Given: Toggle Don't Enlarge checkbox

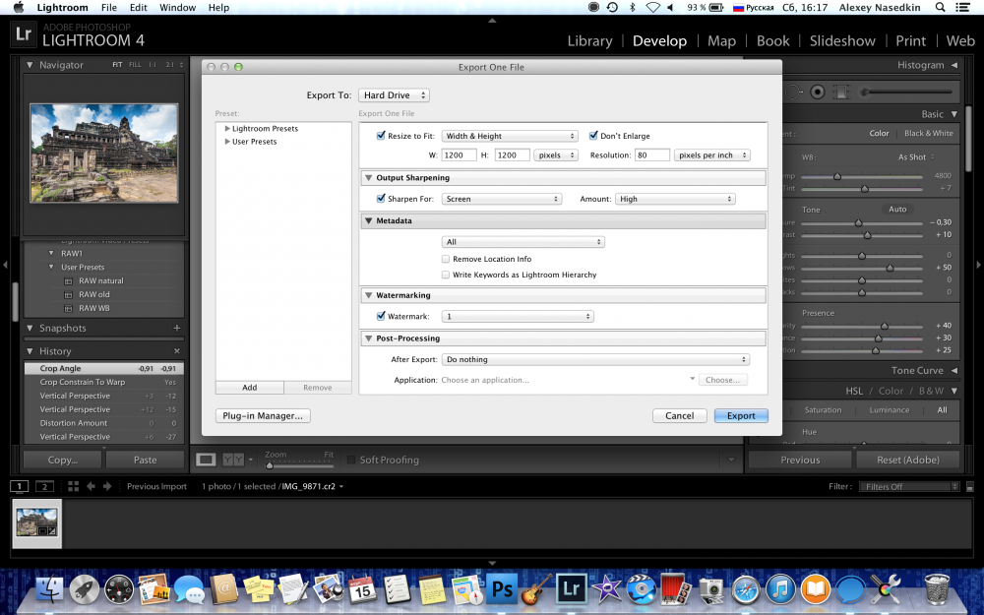Looking at the screenshot, I should pyautogui.click(x=593, y=136).
